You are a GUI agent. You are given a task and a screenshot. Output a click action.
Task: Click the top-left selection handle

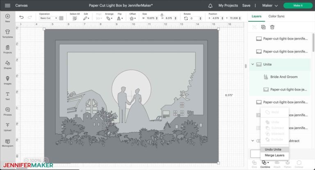44,29
